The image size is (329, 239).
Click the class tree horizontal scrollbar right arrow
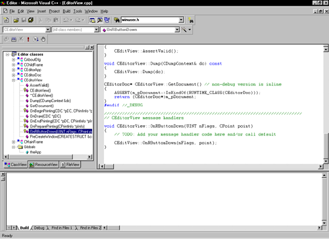click(89, 157)
